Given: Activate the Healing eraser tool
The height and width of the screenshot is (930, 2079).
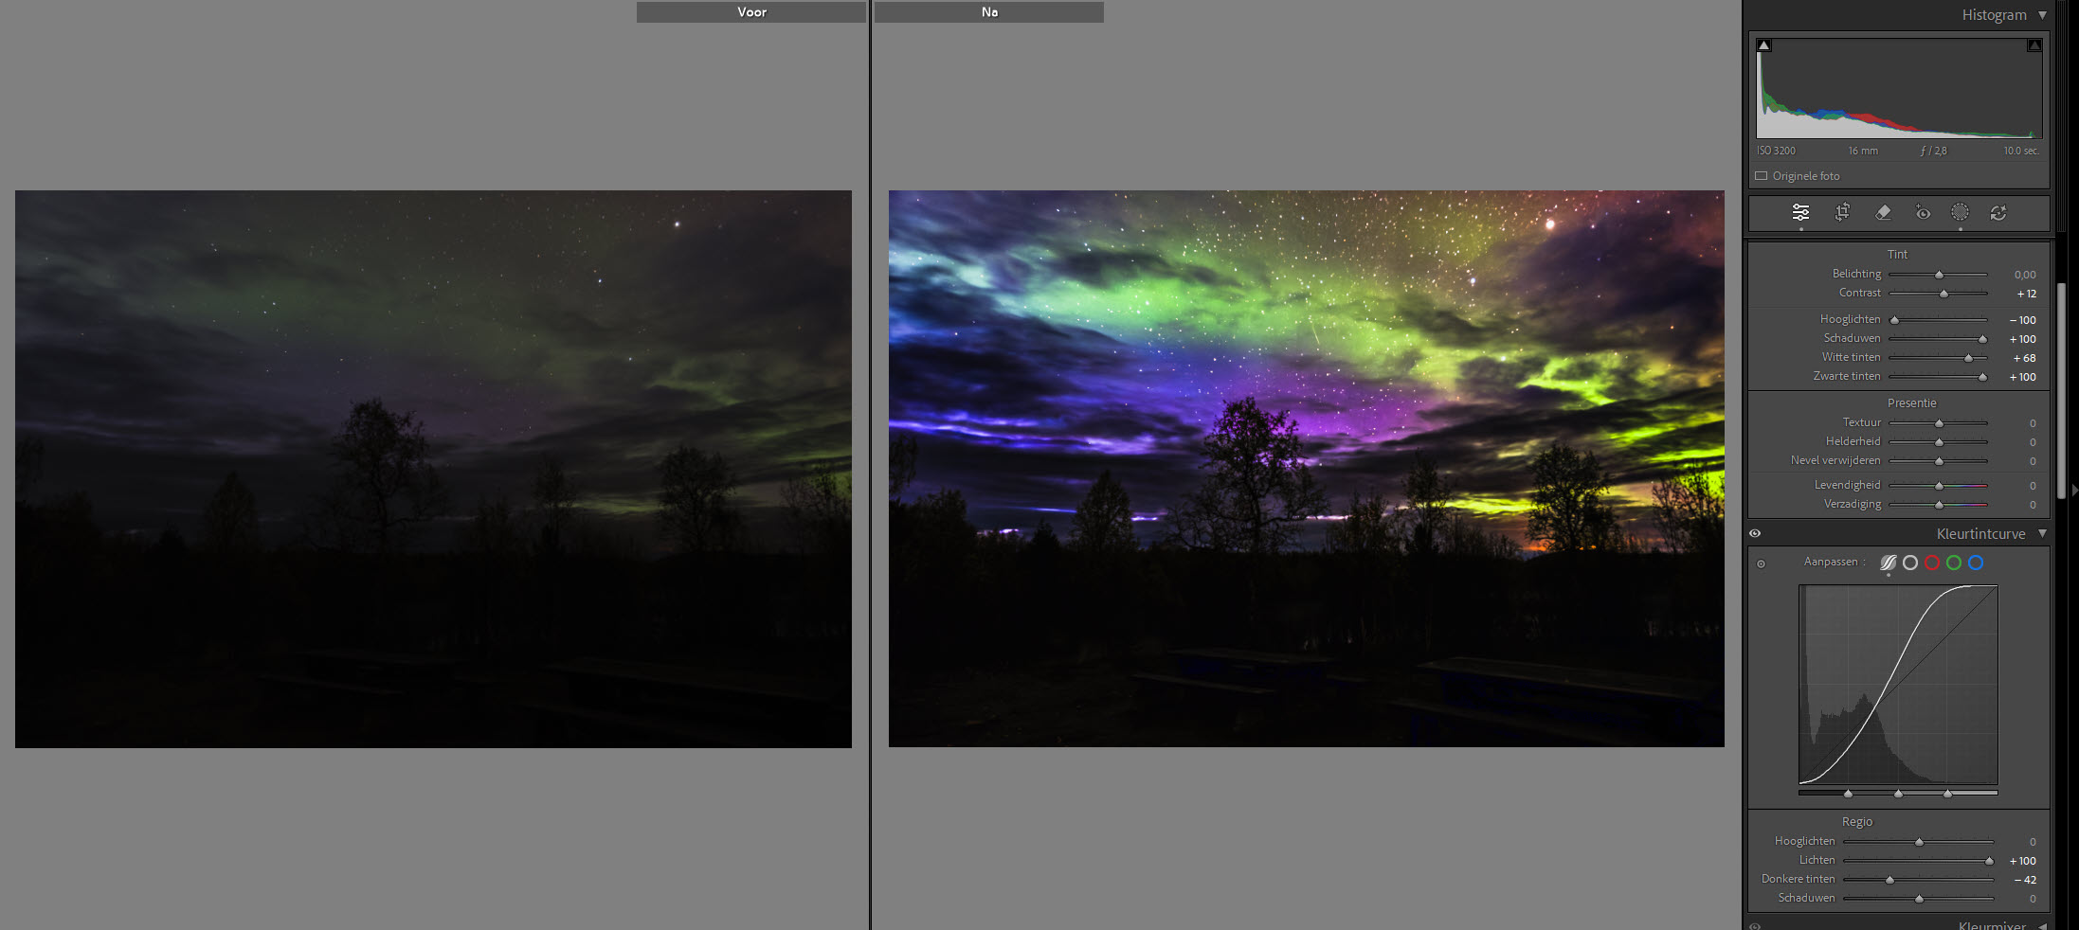Looking at the screenshot, I should [1883, 213].
